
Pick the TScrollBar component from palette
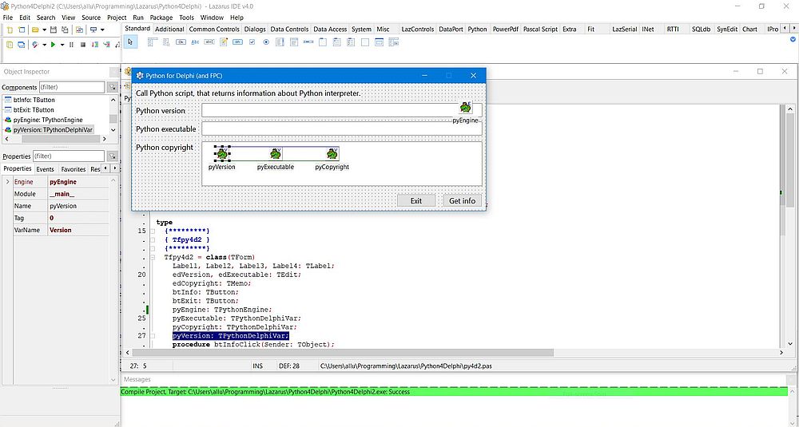[308, 42]
